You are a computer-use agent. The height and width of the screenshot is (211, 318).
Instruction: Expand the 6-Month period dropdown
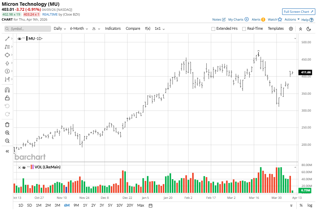click(79, 29)
